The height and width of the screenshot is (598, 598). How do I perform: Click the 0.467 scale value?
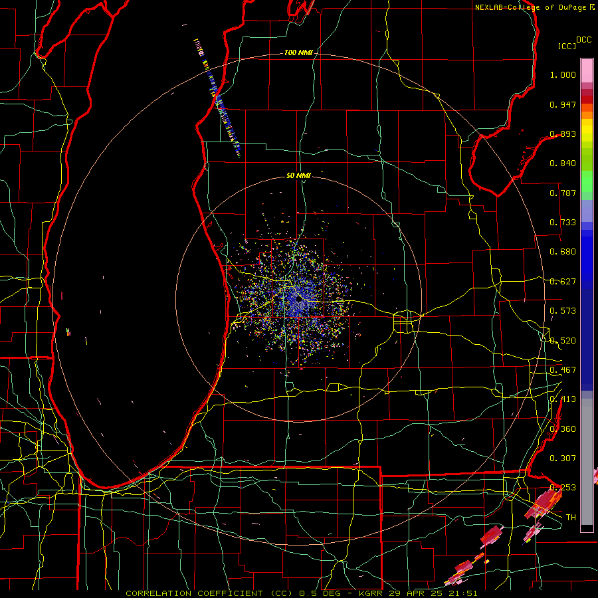tap(563, 370)
